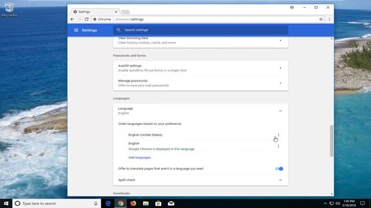Viewport: 371px width, 208px height.
Task: Click the Search settings field
Action: (201, 30)
